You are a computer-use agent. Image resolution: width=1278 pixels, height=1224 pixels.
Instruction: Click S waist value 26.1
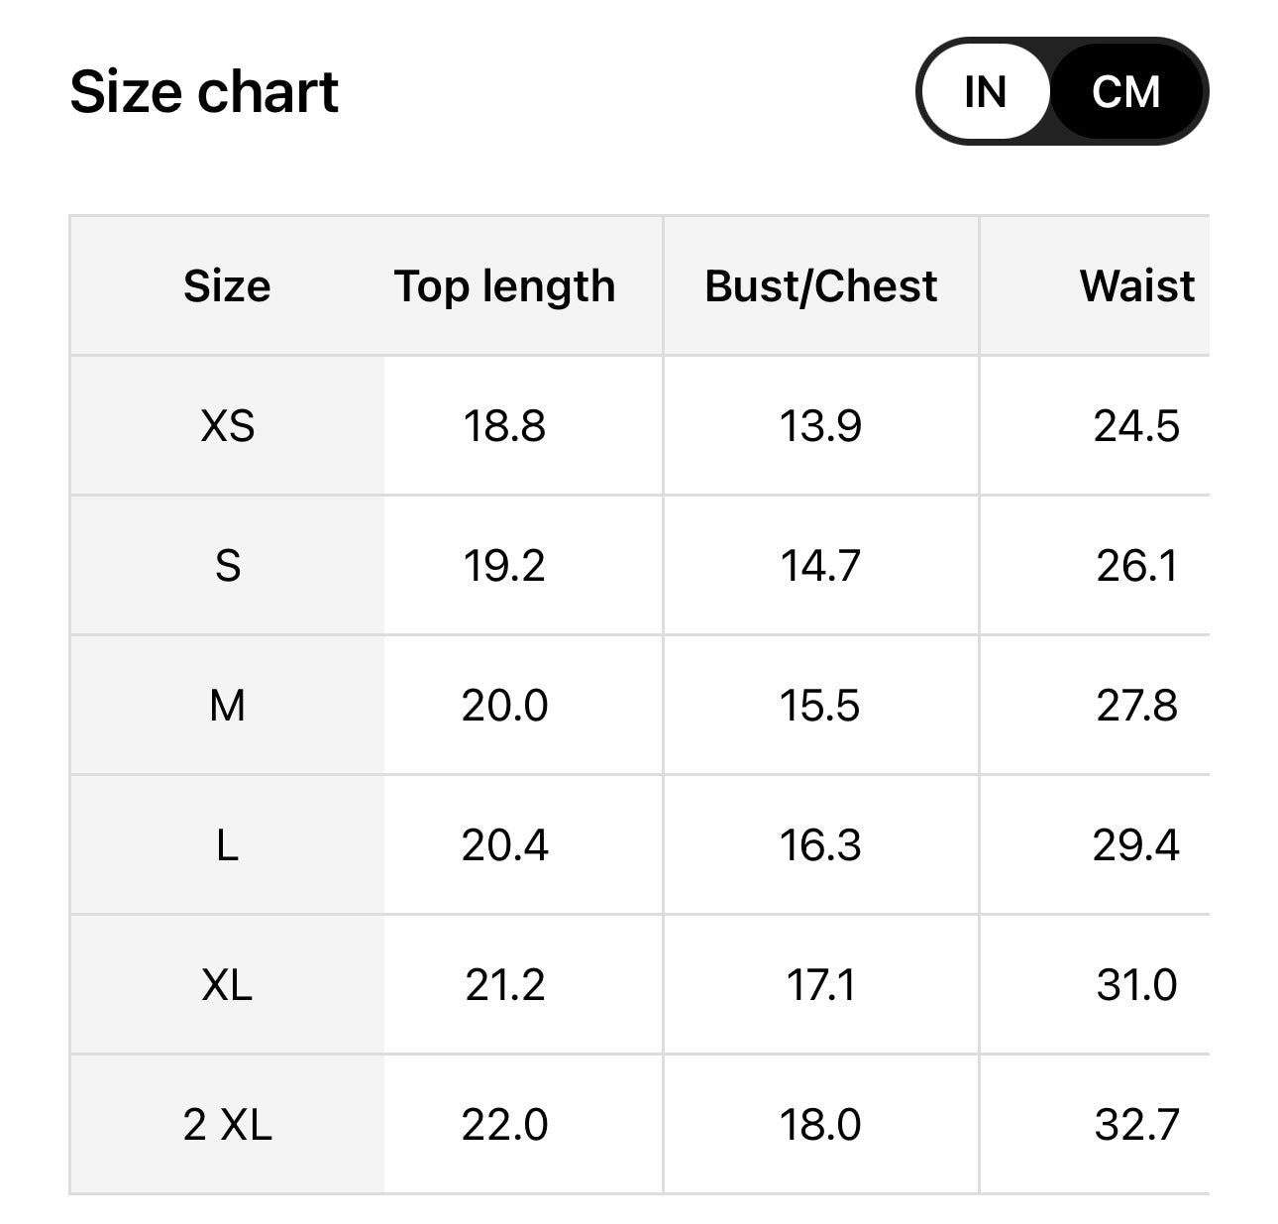[1136, 566]
